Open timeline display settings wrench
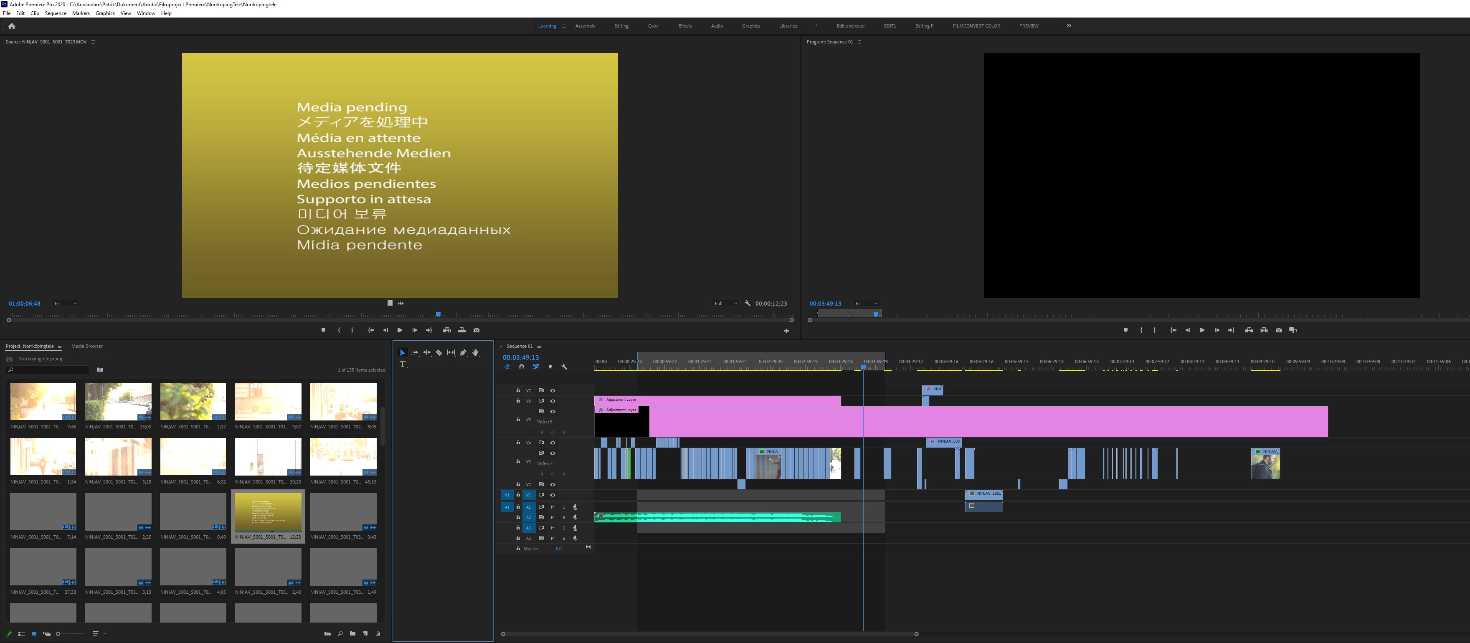 point(564,367)
